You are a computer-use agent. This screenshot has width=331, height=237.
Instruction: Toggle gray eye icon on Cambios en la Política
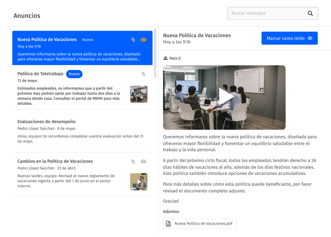pos(143,161)
